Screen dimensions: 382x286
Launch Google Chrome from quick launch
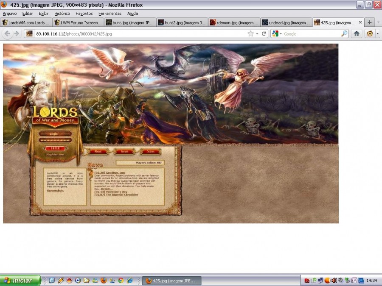(121, 280)
